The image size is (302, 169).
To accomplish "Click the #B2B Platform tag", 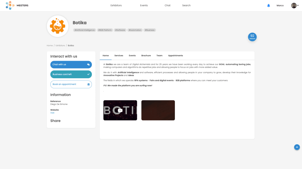I will pos(105,30).
